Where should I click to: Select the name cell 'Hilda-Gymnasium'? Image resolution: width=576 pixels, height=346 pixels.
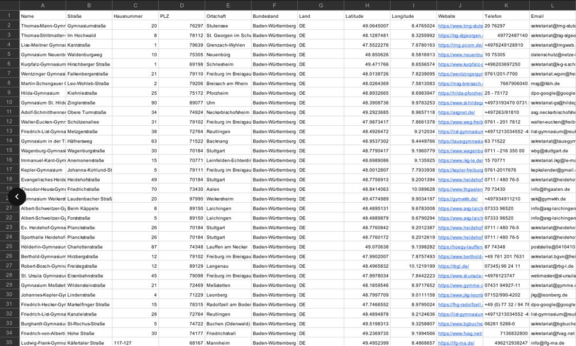coord(43,93)
